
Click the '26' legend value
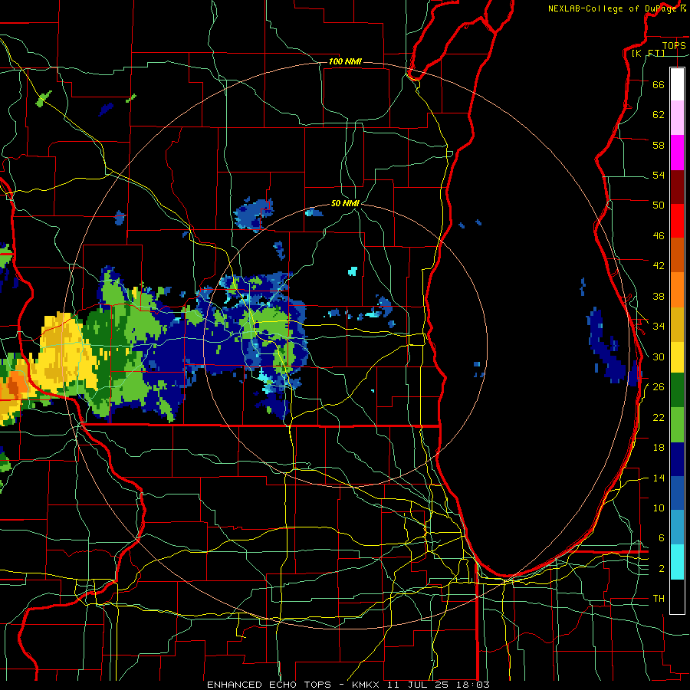[659, 387]
